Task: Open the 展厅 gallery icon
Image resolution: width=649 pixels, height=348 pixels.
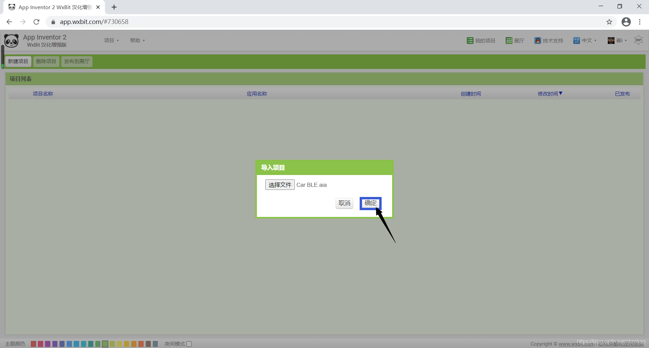Action: point(509,41)
